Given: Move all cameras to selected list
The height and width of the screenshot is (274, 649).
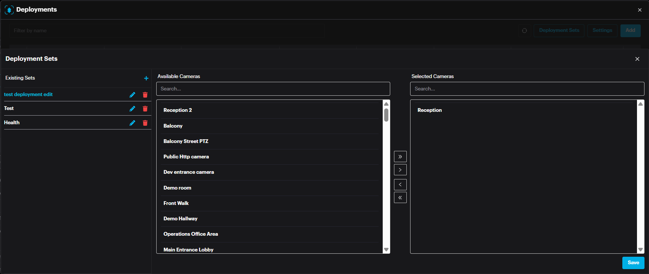Looking at the screenshot, I should 400,157.
